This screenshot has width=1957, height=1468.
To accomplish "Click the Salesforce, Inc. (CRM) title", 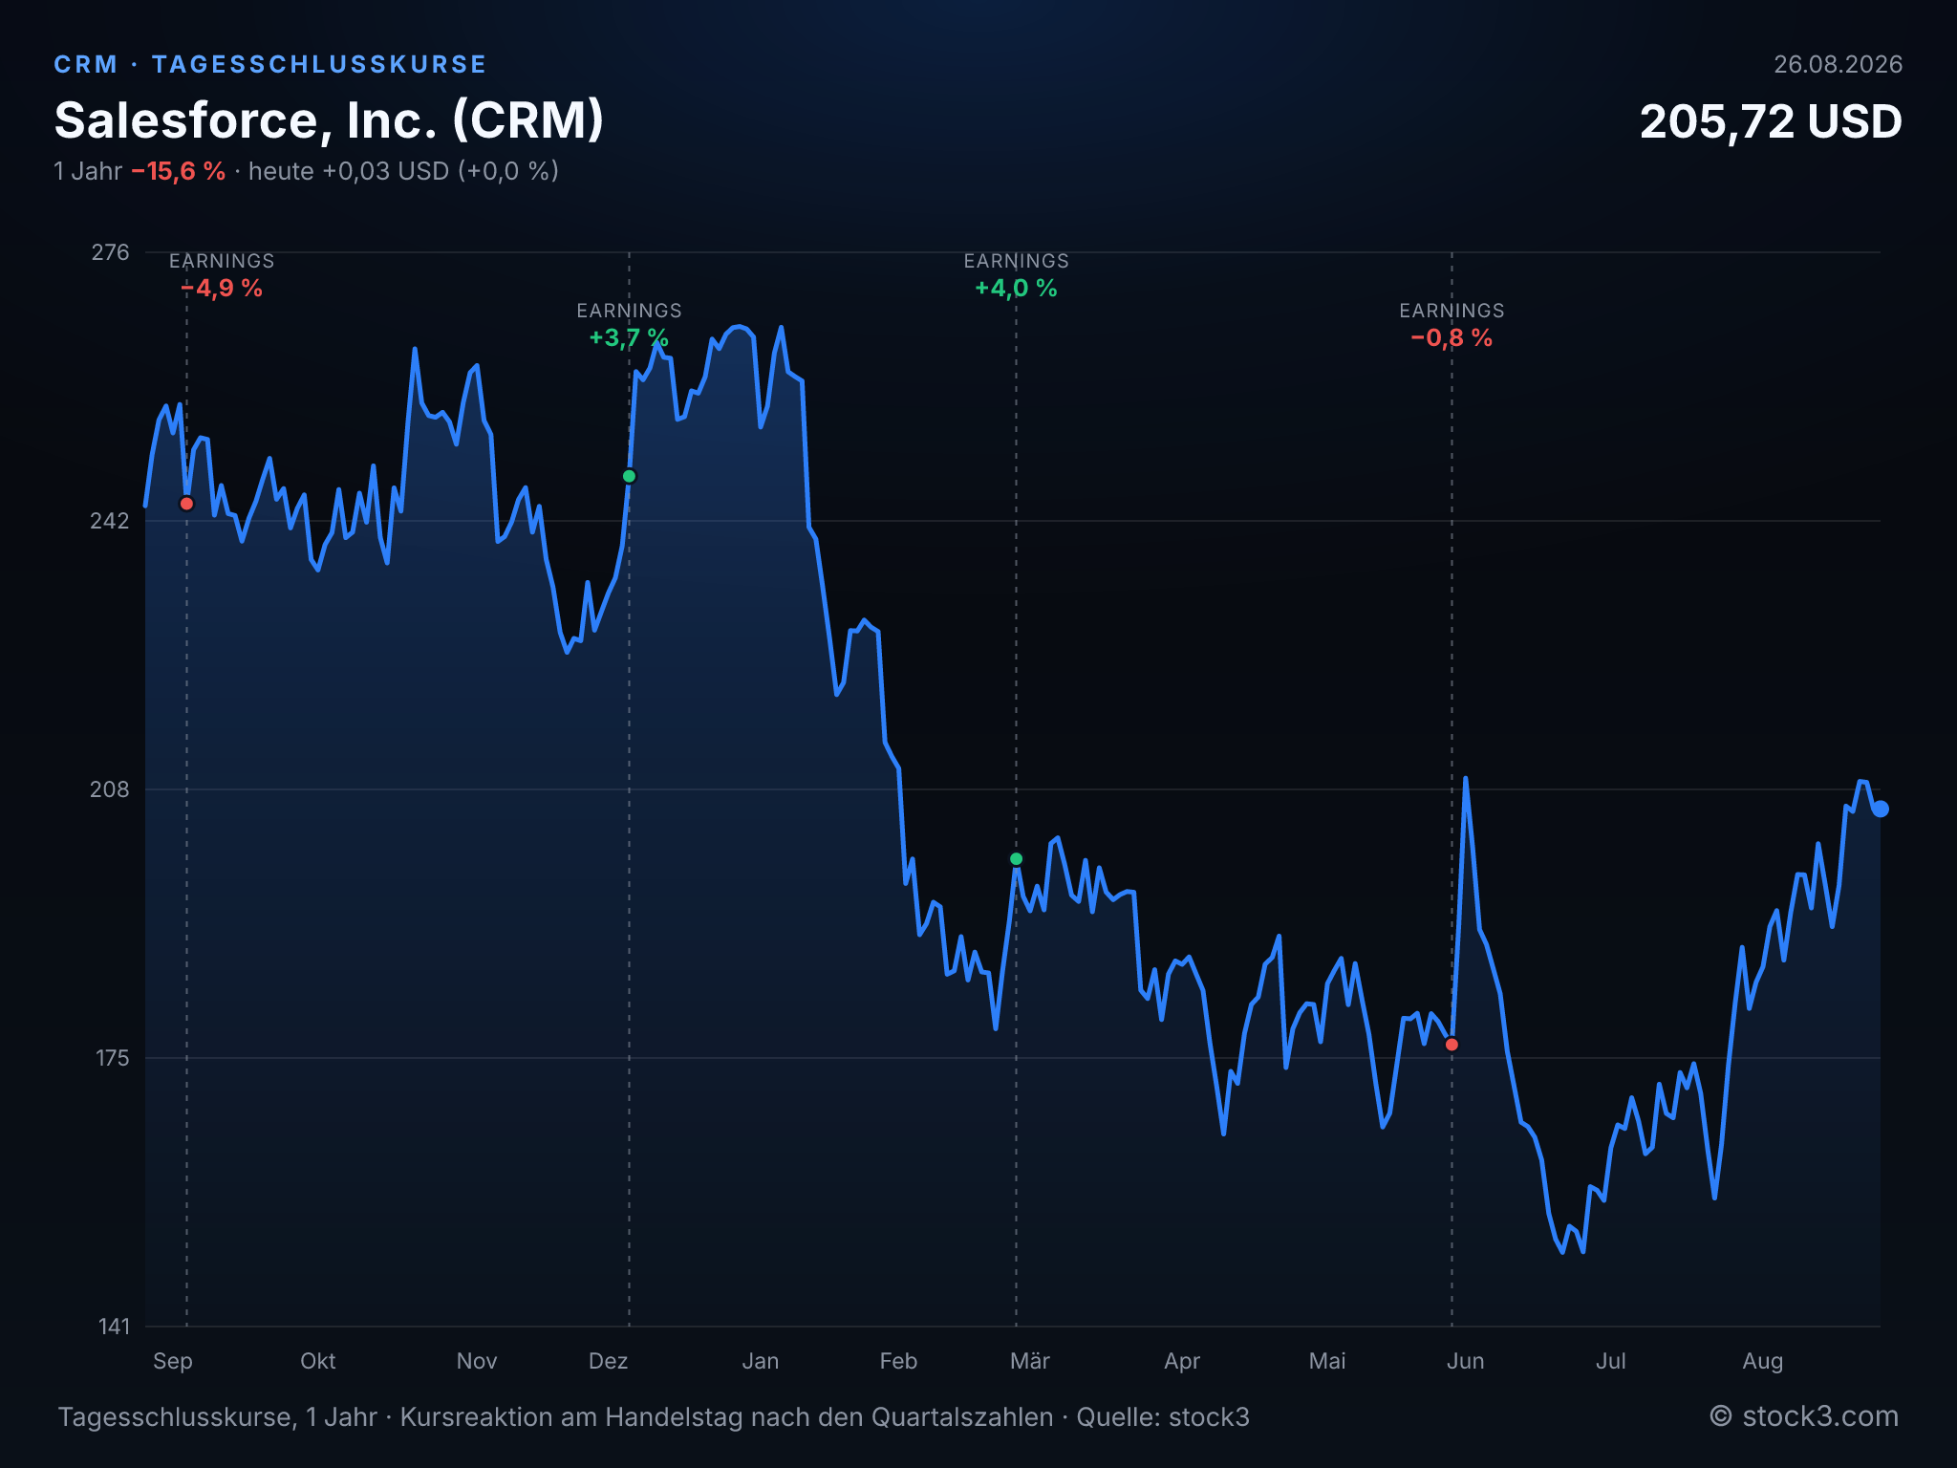I will pyautogui.click(x=329, y=120).
